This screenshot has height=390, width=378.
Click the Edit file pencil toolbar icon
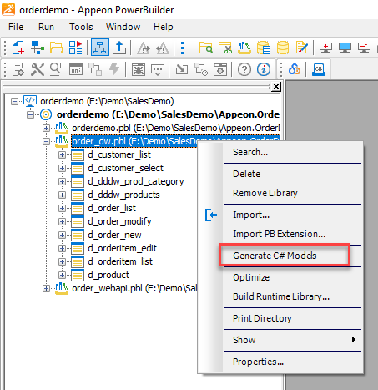point(302,48)
